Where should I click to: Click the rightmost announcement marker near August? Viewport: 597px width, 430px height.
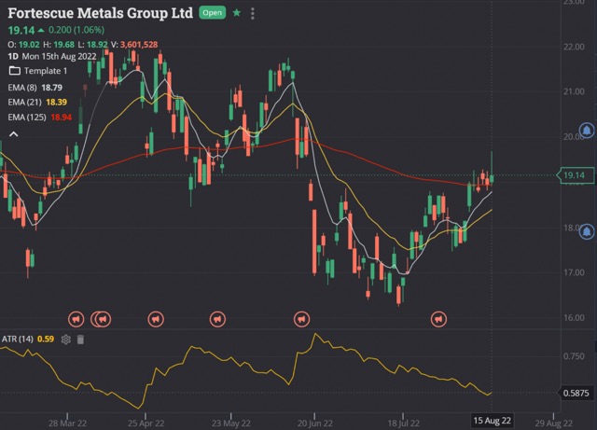pyautogui.click(x=437, y=319)
